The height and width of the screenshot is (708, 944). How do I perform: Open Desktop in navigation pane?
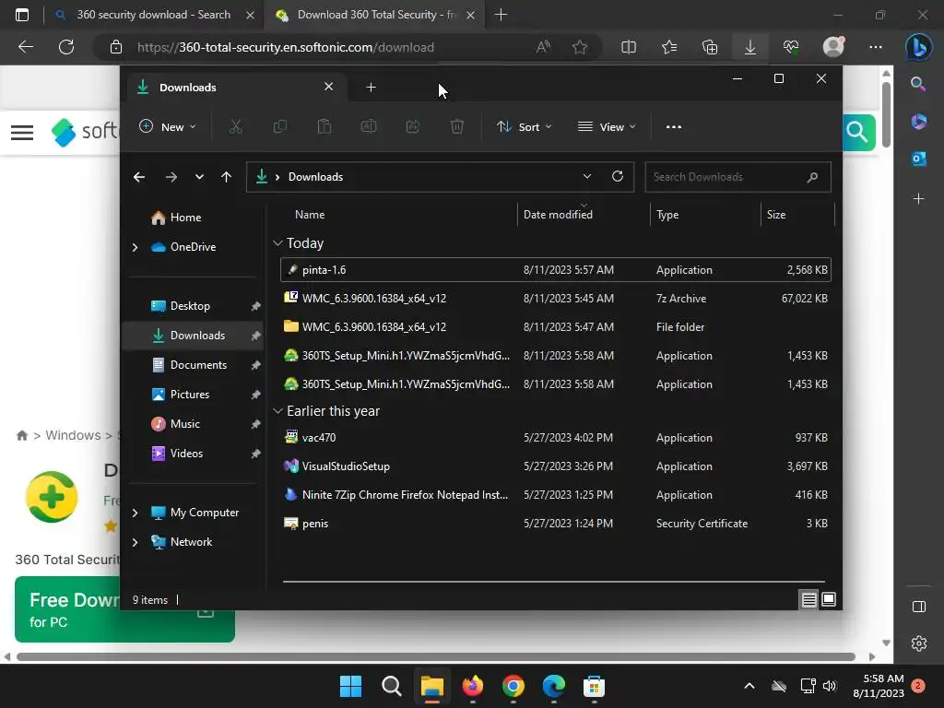pos(190,306)
